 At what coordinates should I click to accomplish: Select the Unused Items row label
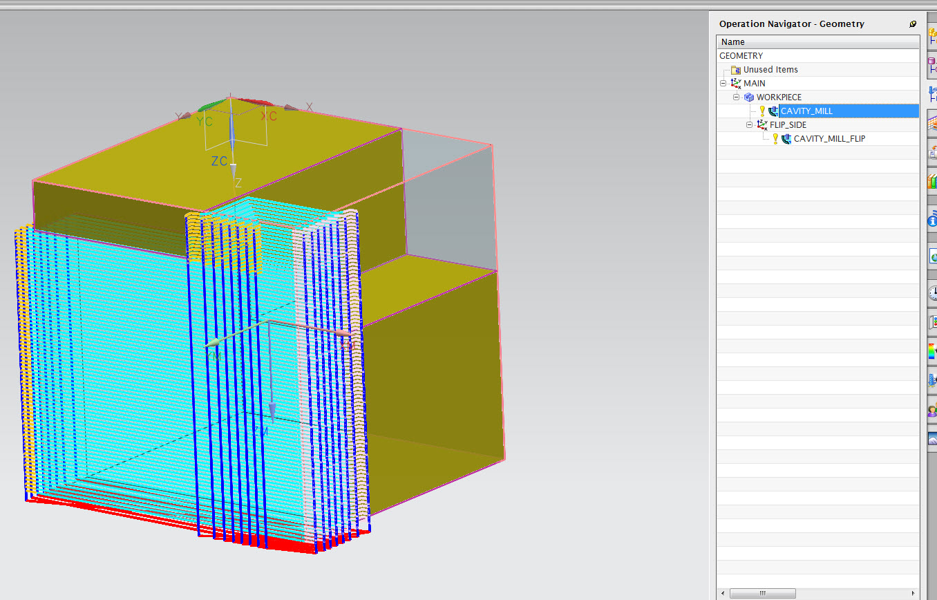click(x=770, y=70)
